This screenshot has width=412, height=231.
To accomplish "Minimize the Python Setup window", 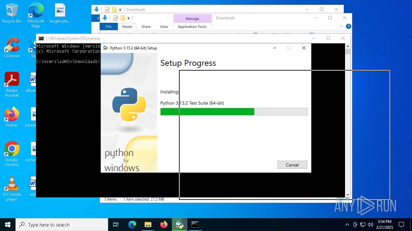I will click(x=275, y=48).
